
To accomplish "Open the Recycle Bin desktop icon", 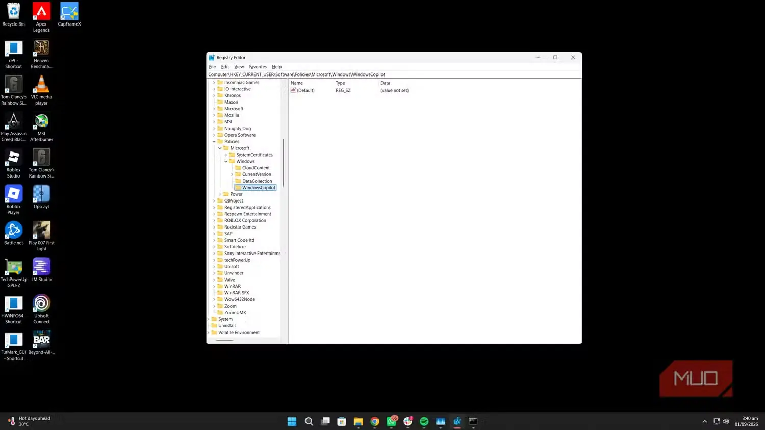I will [14, 14].
